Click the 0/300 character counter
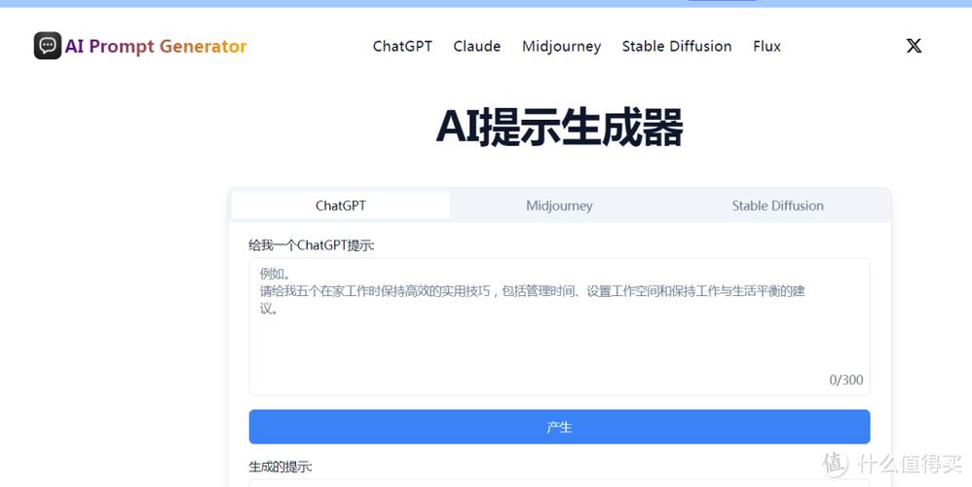 [846, 380]
